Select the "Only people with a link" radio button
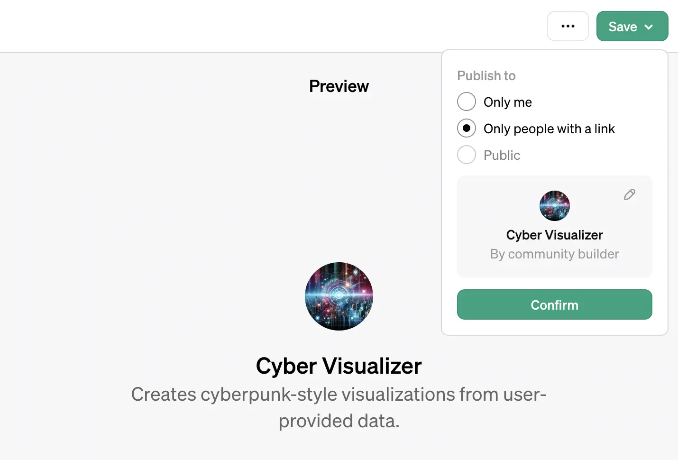This screenshot has height=460, width=678. pyautogui.click(x=467, y=129)
